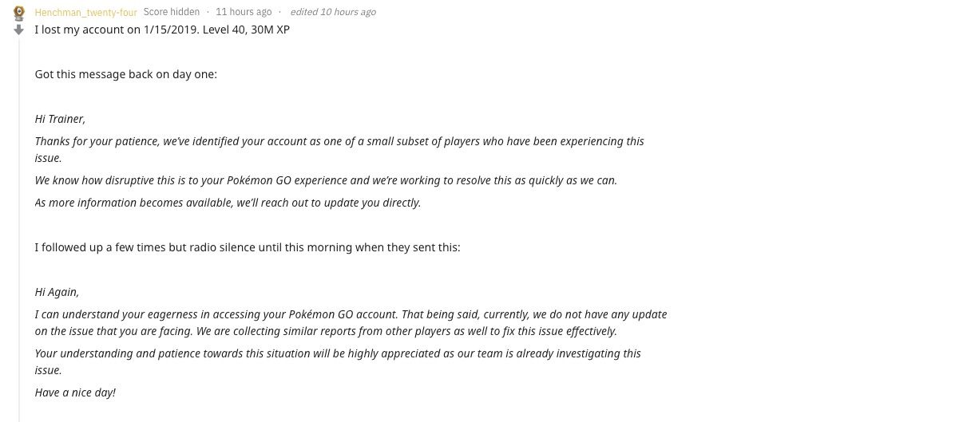Open the '11 hours ago' timestamp permalink
This screenshot has height=422, width=967.
coord(244,12)
